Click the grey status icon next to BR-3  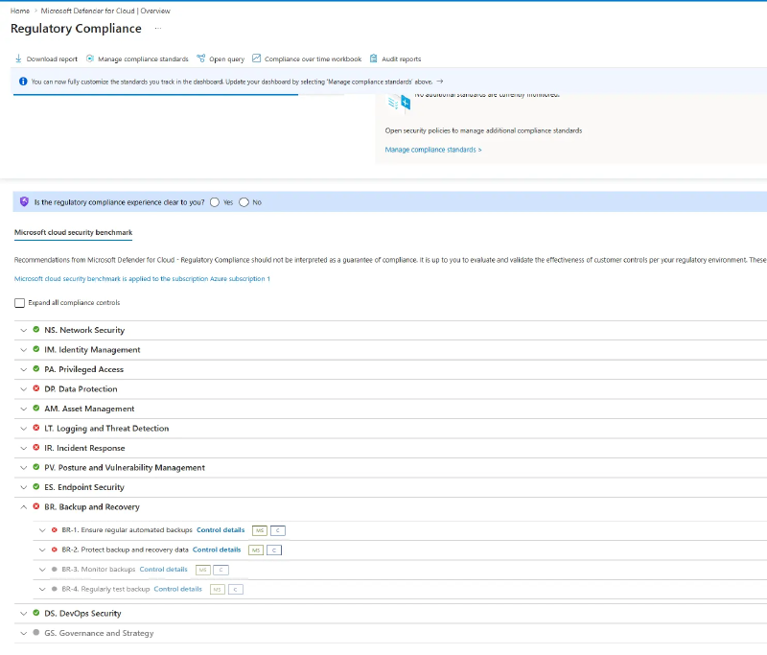coord(55,569)
